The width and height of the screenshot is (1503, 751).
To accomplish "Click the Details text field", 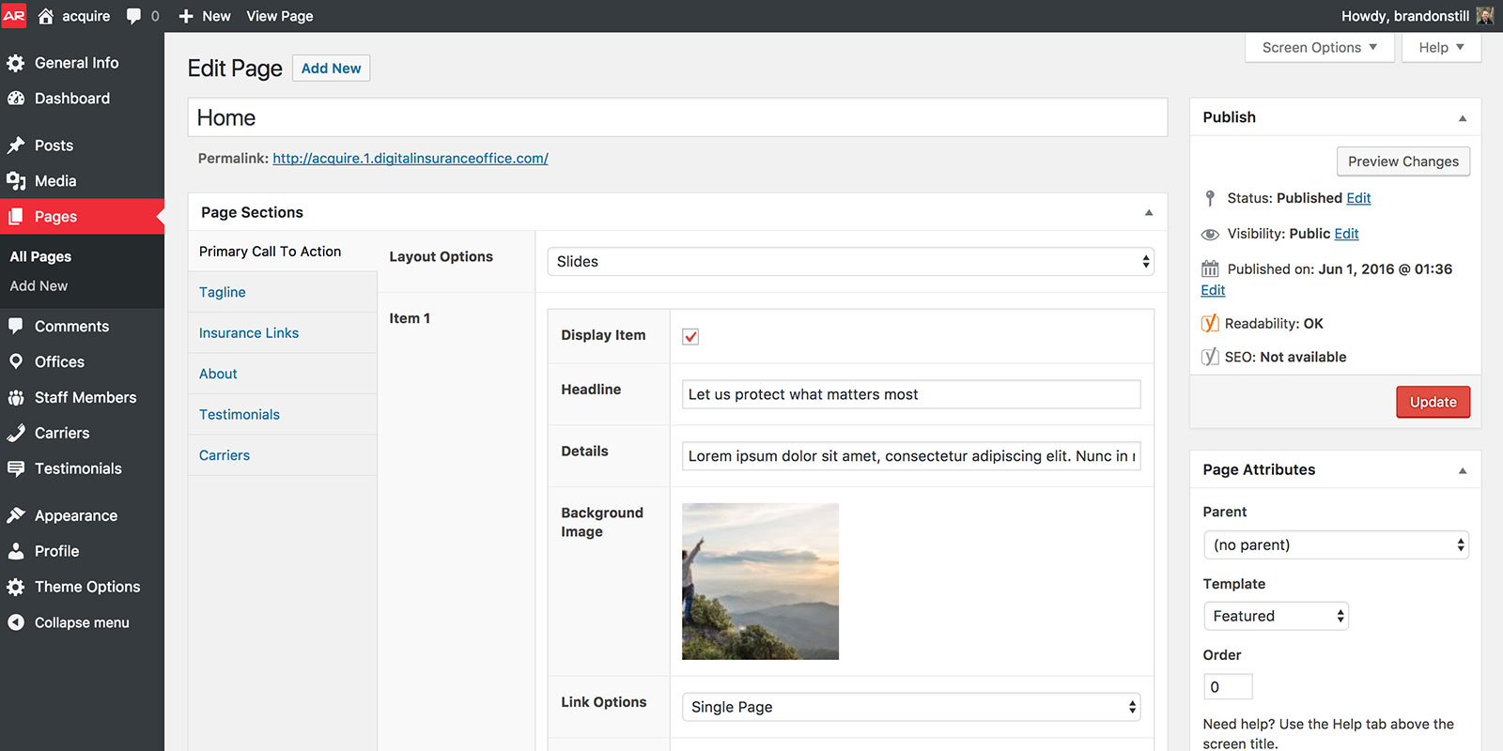I will 911,456.
